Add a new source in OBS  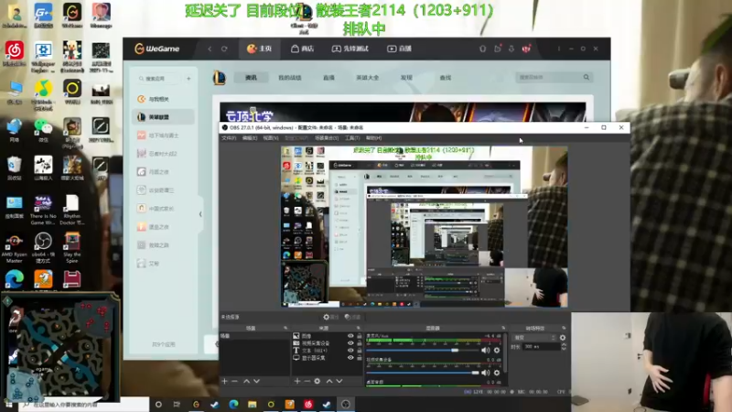296,381
